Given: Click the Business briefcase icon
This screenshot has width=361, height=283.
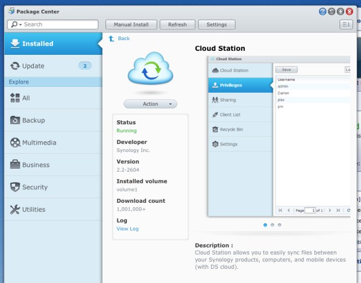Looking at the screenshot, I should coord(15,164).
